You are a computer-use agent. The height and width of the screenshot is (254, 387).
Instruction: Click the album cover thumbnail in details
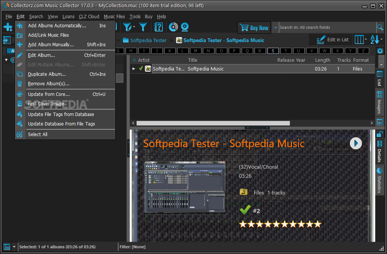[185, 187]
